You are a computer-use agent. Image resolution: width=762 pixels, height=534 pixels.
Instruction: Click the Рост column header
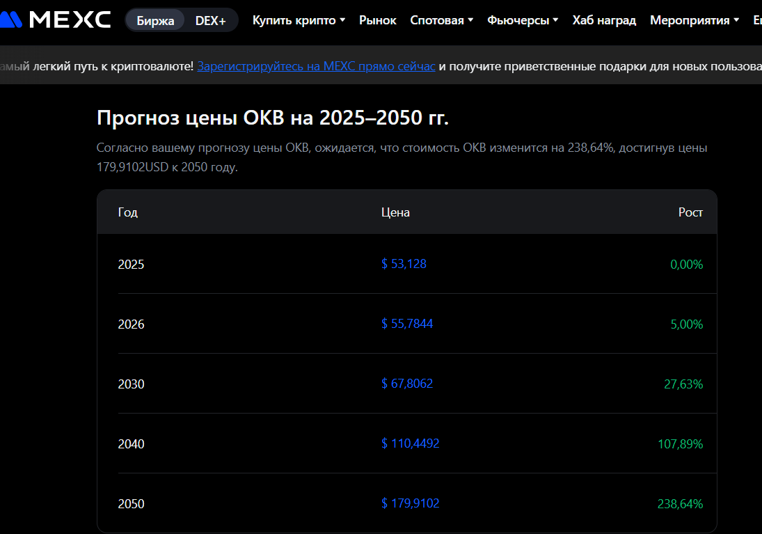tap(690, 212)
